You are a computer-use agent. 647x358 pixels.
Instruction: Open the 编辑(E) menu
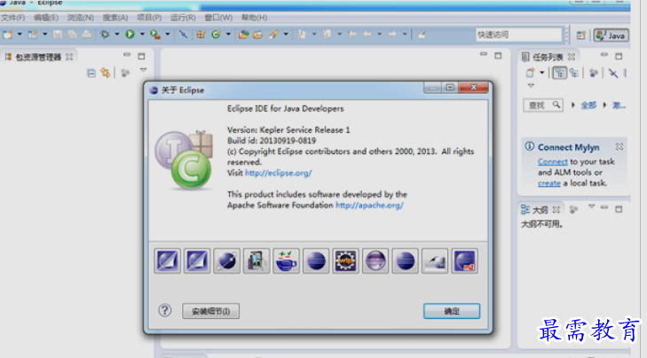pos(46,18)
